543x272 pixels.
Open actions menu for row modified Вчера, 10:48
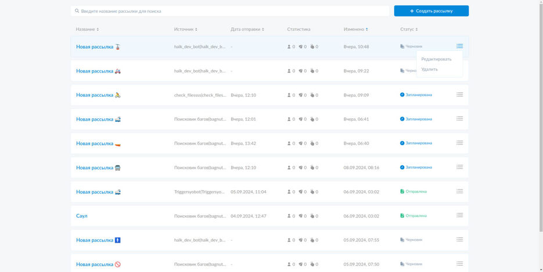tap(459, 46)
